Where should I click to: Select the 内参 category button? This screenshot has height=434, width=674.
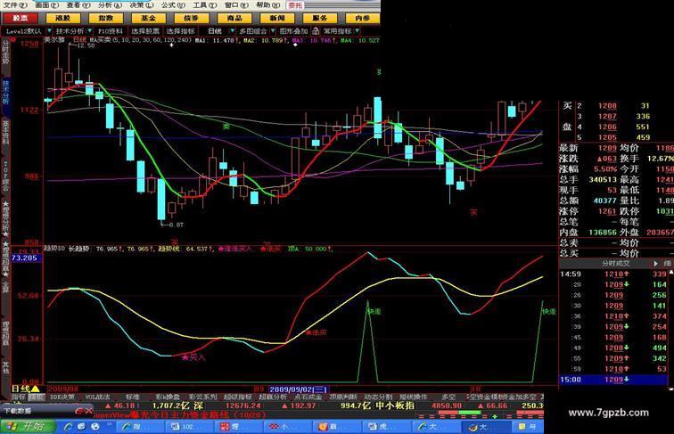(x=362, y=18)
